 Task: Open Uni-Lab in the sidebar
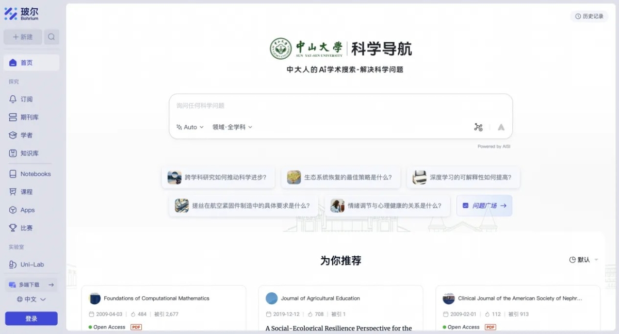click(x=31, y=264)
